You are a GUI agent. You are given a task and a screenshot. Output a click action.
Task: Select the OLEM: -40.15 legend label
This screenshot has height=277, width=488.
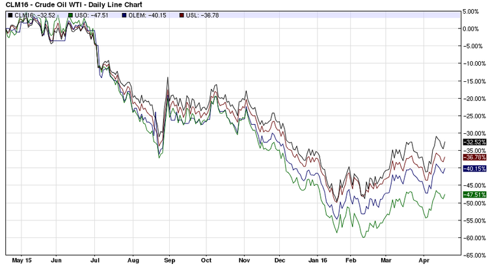[150, 16]
